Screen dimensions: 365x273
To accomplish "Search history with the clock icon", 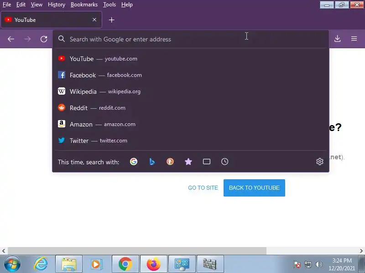I will point(224,162).
